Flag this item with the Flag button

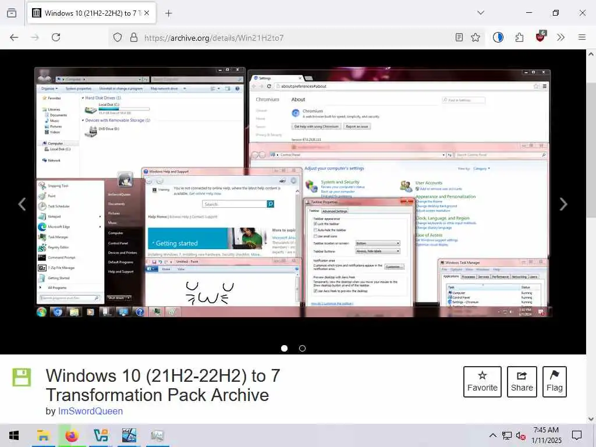coord(555,382)
